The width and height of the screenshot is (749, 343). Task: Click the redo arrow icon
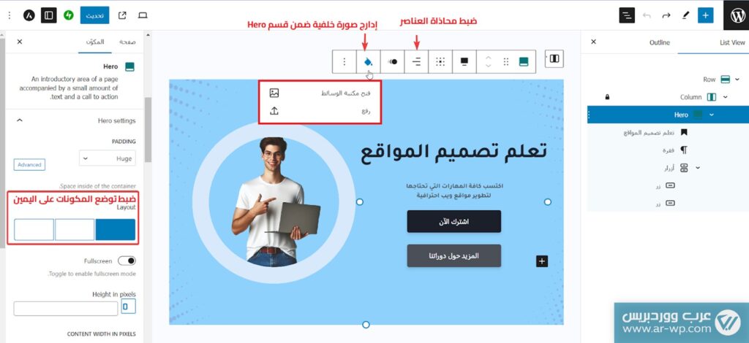click(x=666, y=15)
